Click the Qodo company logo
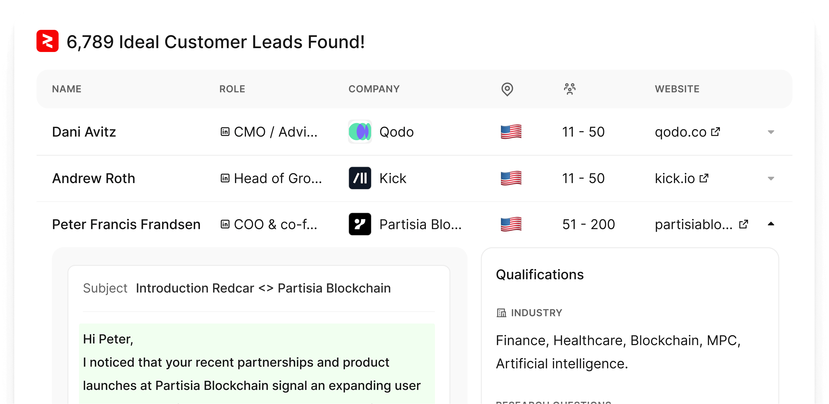The width and height of the screenshot is (829, 404). (360, 132)
